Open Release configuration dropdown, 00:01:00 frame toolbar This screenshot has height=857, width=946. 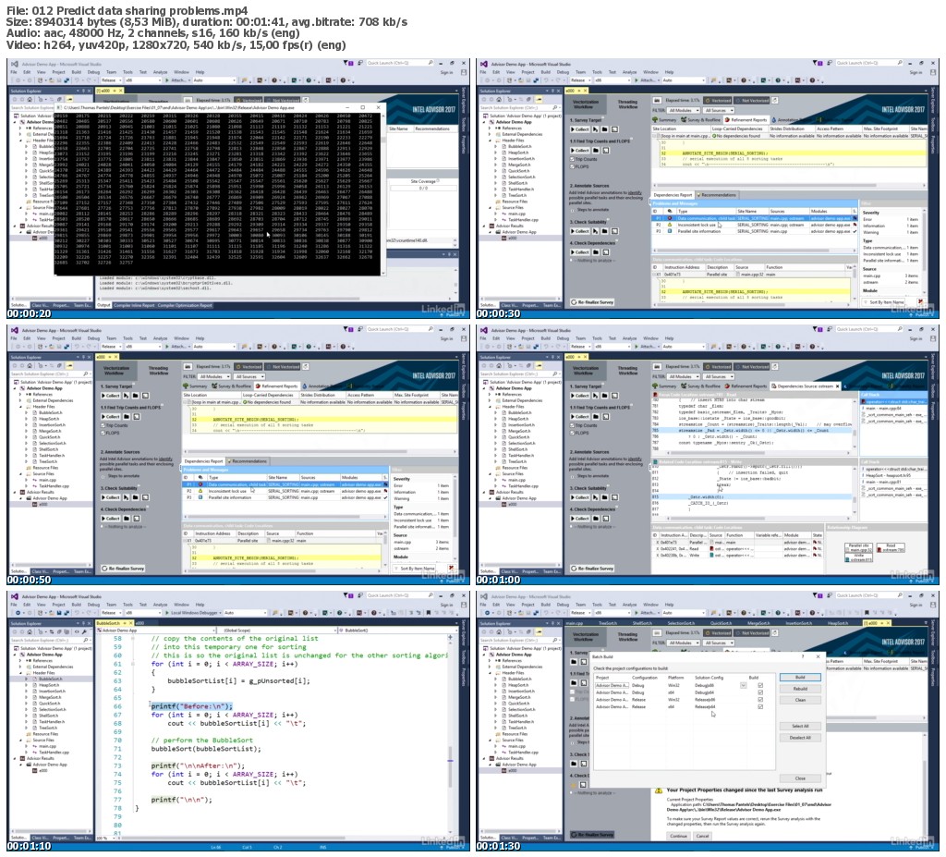coord(582,347)
